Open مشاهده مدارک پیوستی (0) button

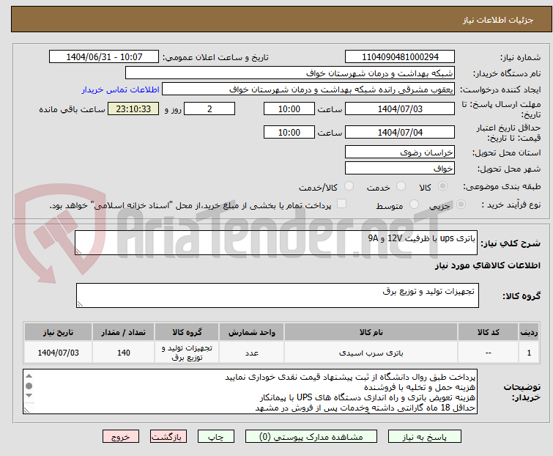coord(311,437)
